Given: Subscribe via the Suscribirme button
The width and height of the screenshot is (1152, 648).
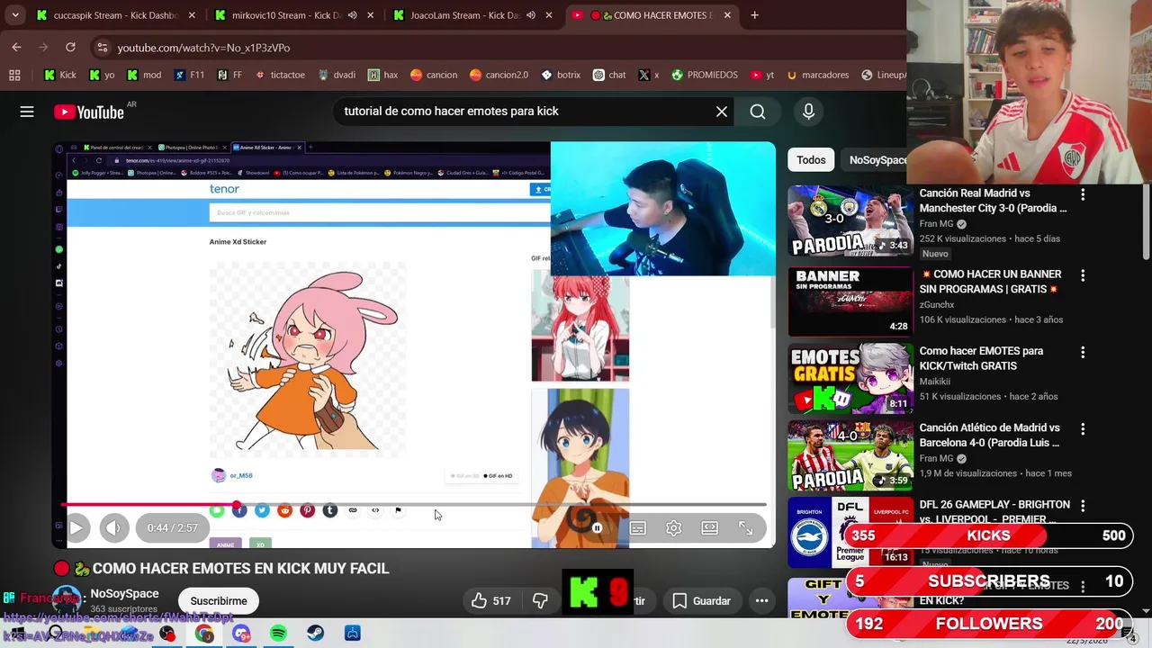Looking at the screenshot, I should 218,601.
